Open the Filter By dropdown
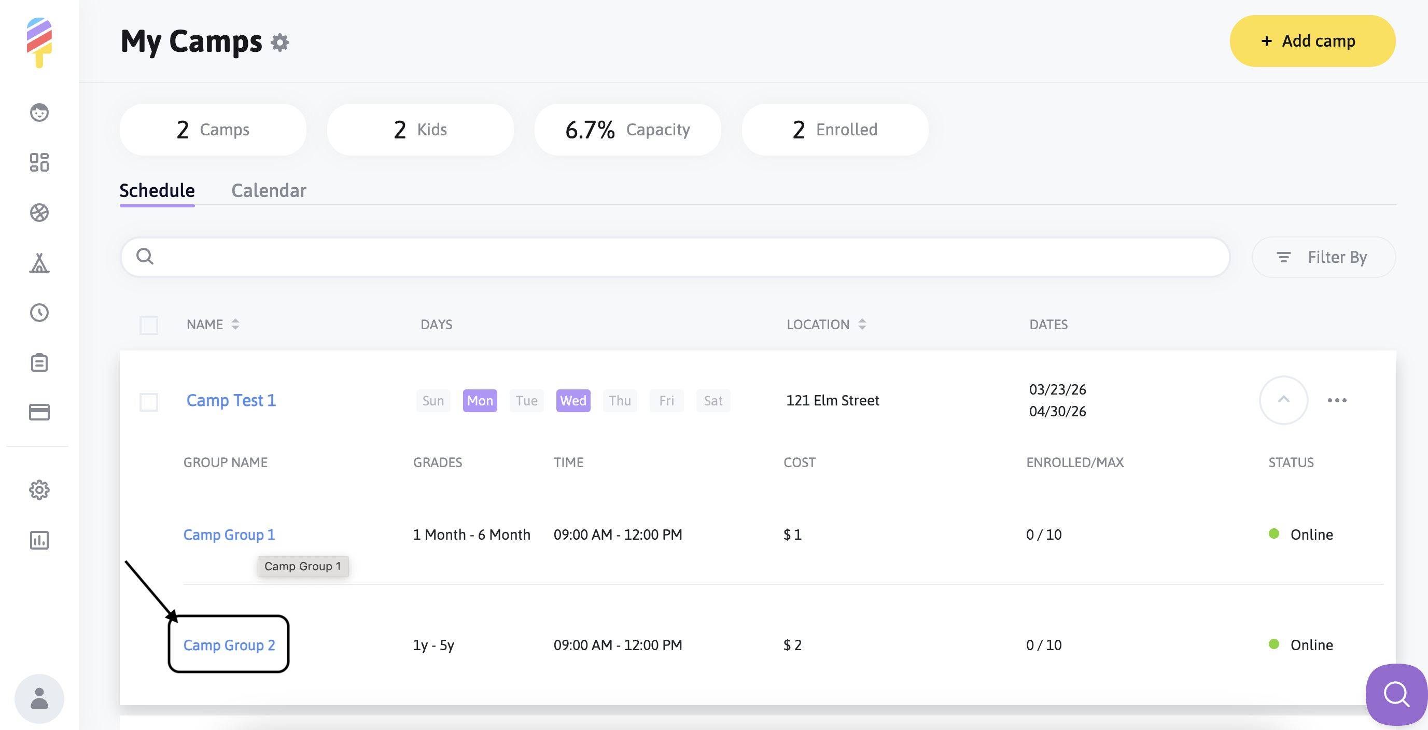 pyautogui.click(x=1323, y=257)
